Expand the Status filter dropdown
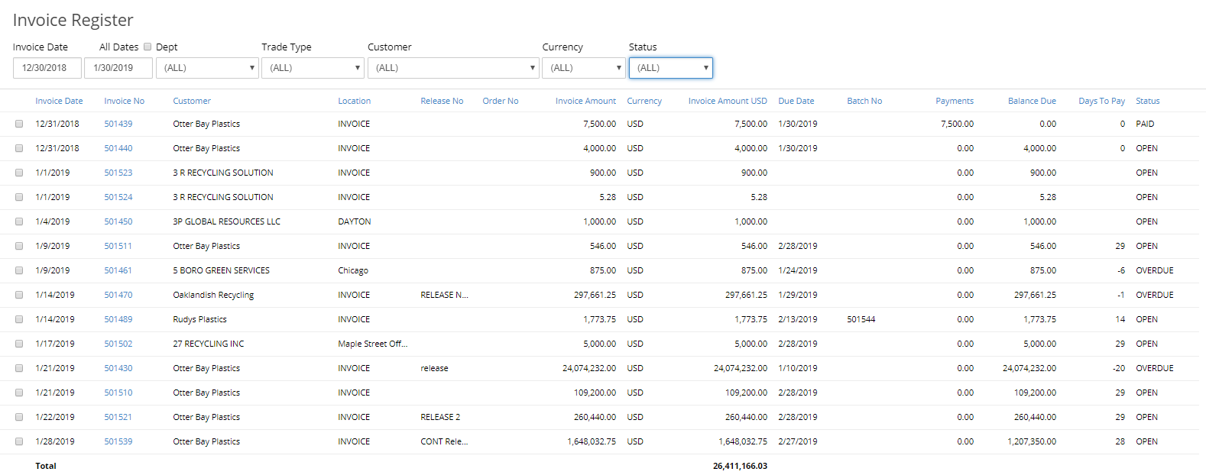1206x475 pixels. click(x=670, y=68)
